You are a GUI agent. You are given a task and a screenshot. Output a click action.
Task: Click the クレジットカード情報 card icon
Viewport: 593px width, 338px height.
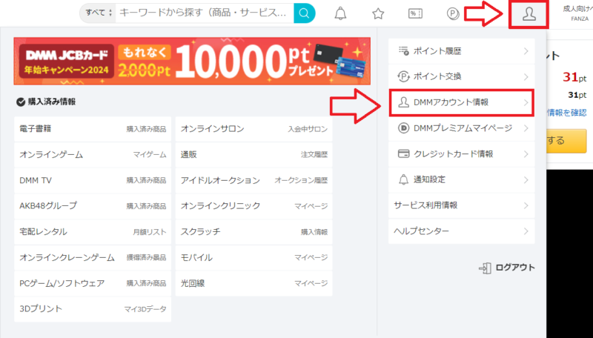[403, 154]
